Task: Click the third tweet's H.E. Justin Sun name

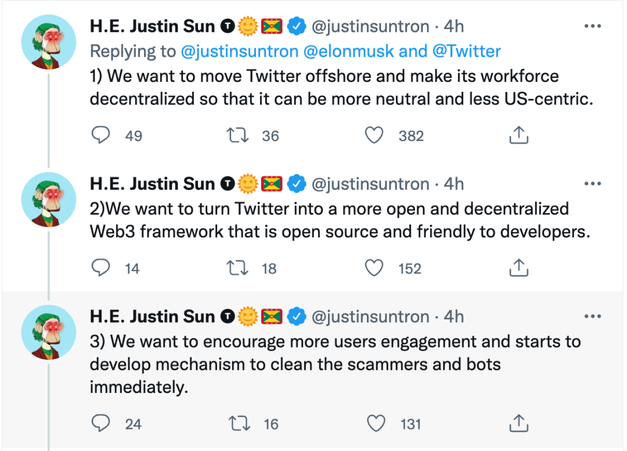Action: point(153,316)
